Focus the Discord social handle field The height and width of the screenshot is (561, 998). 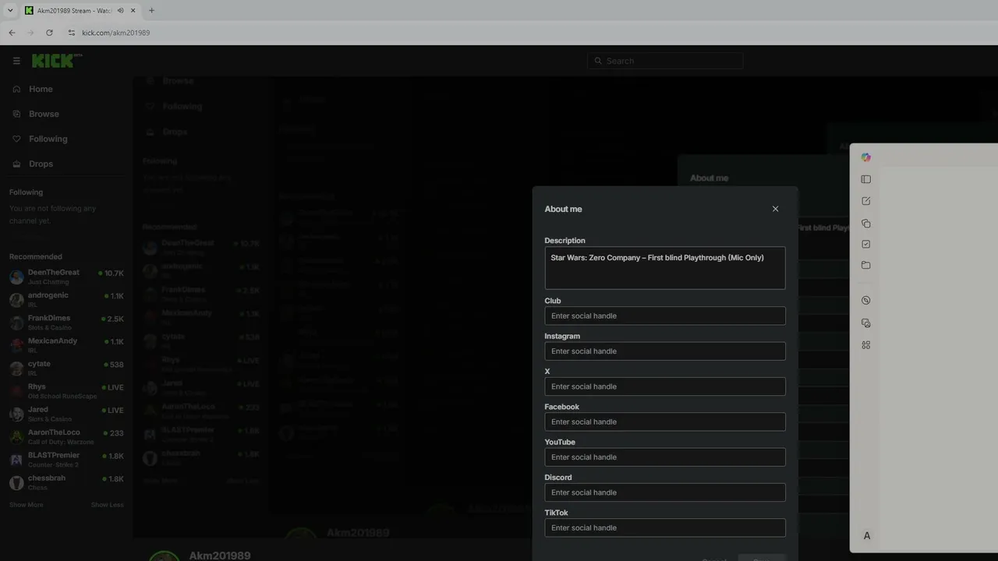point(665,492)
